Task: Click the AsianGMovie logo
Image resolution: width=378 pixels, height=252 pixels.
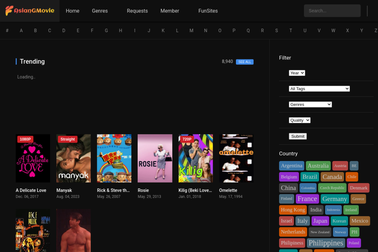Action: click(30, 11)
